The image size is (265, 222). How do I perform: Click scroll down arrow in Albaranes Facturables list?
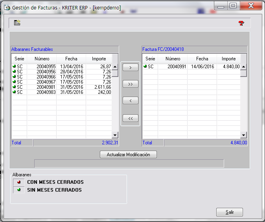point(115,135)
